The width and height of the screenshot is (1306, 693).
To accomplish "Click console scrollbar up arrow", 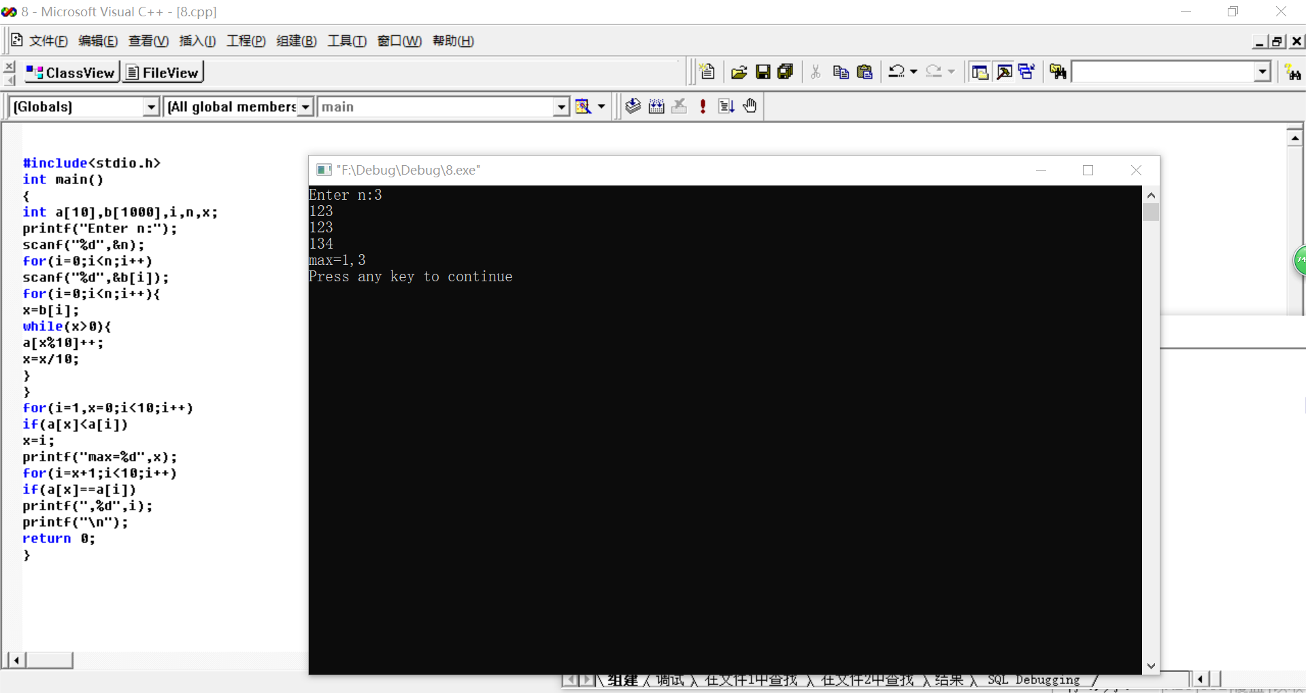I will tap(1151, 196).
